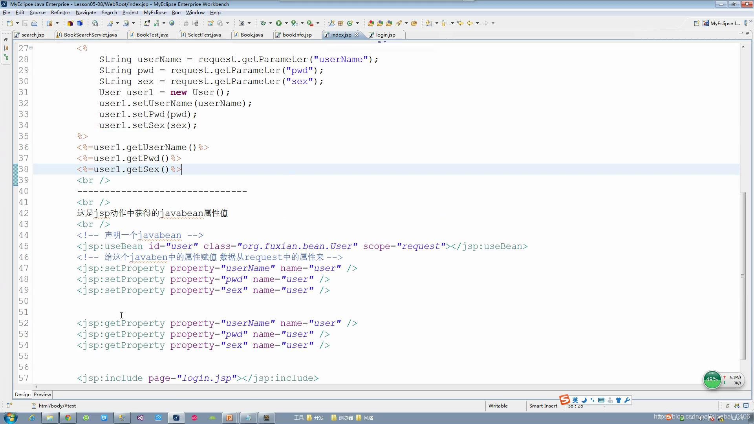Screen dimensions: 754x424
Task: Open the Refactor menu
Action: (x=60, y=13)
